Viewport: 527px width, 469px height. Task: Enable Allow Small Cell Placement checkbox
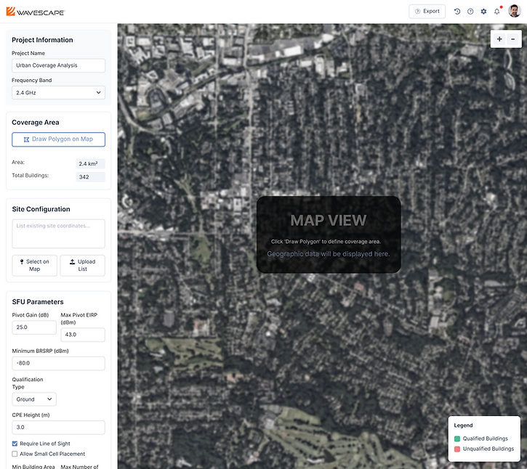pyautogui.click(x=15, y=454)
